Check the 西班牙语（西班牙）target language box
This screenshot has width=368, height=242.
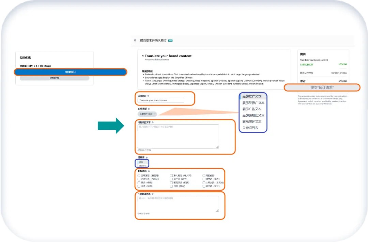coord(139,179)
